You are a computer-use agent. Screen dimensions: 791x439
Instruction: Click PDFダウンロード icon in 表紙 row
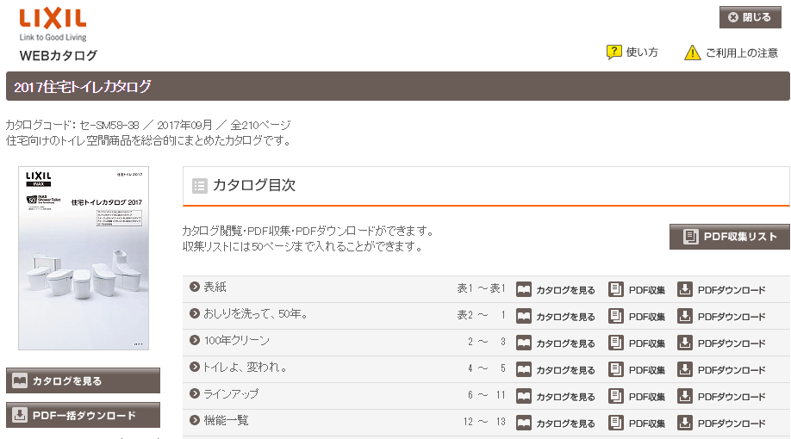click(x=684, y=289)
